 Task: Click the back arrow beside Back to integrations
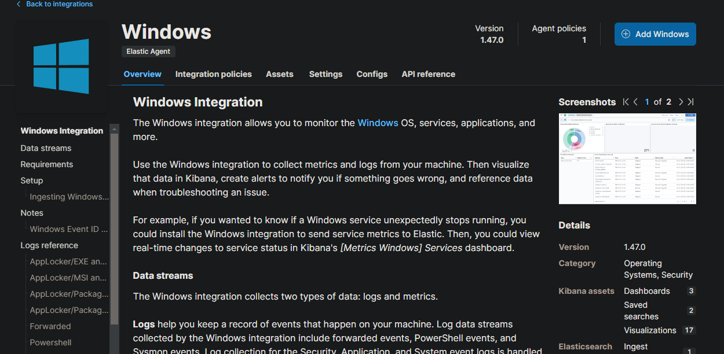[19, 4]
